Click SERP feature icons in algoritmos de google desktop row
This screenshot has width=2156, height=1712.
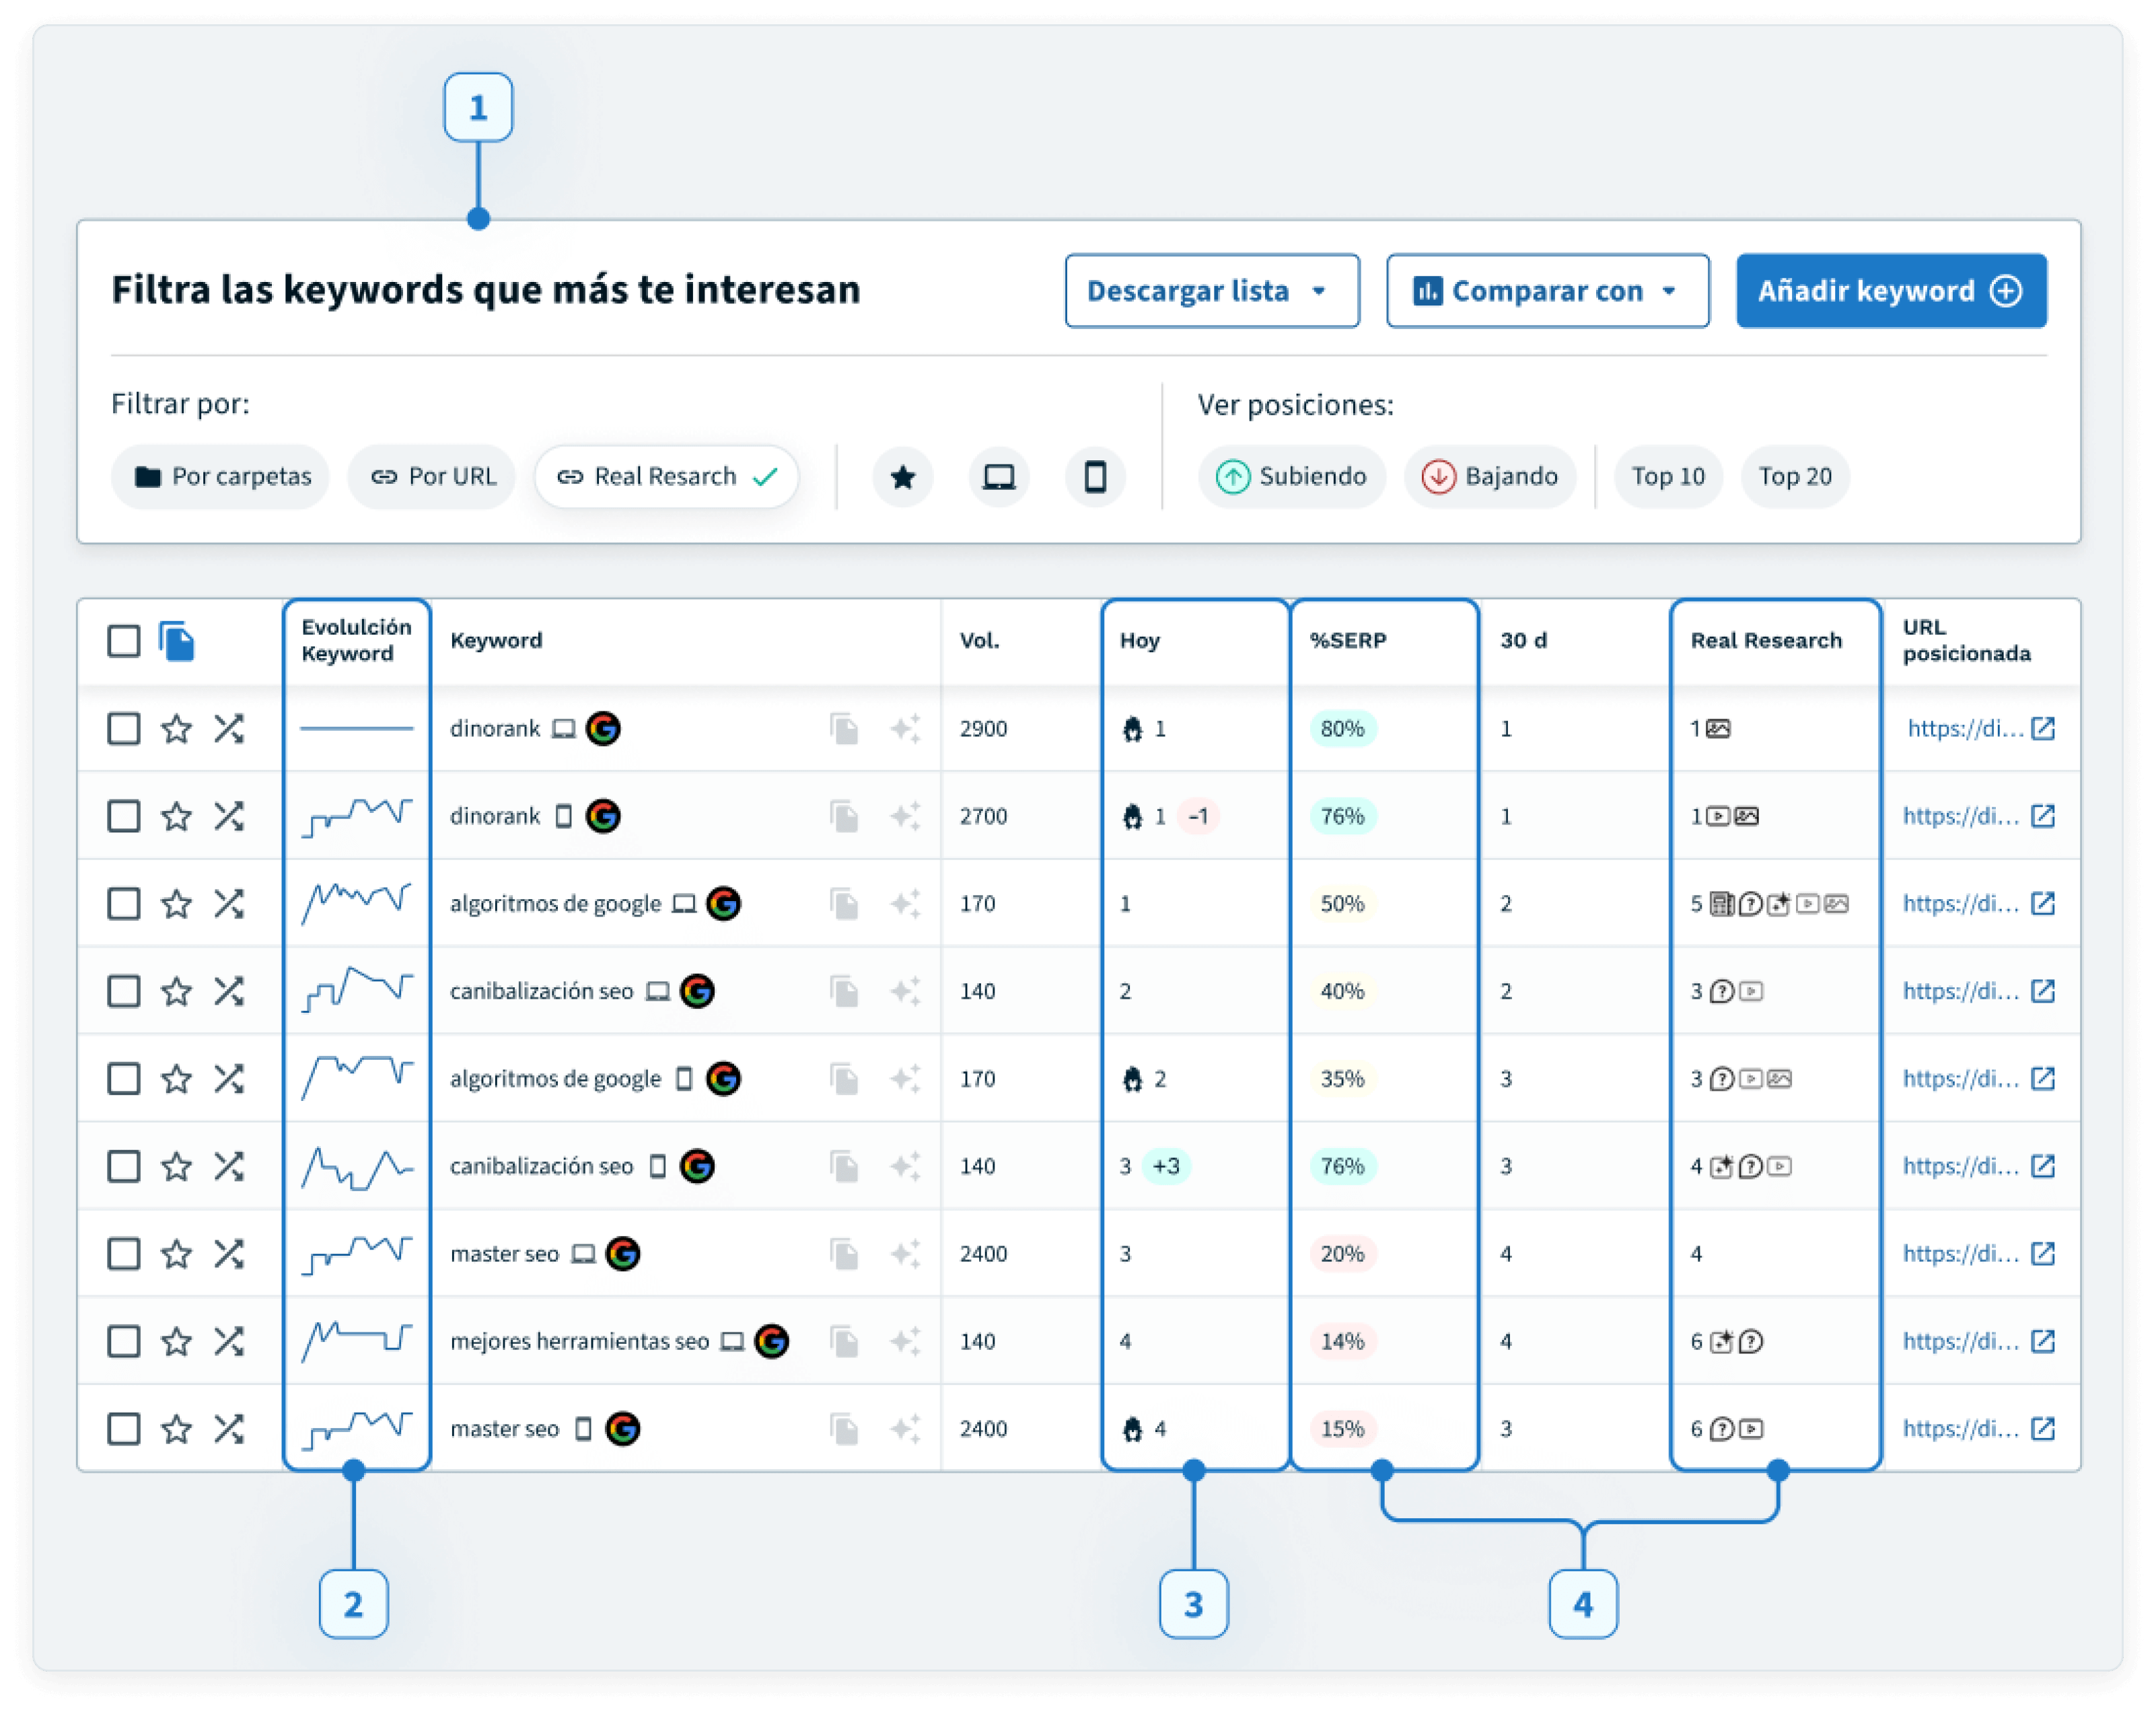pyautogui.click(x=1779, y=903)
